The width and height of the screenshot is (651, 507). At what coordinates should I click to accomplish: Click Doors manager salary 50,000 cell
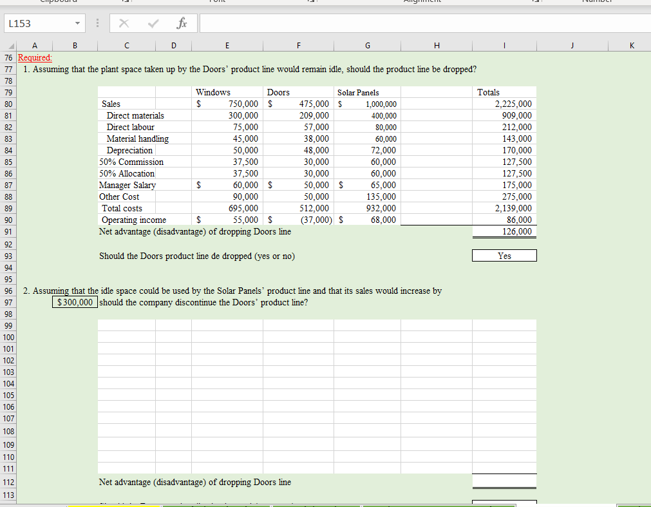point(299,186)
